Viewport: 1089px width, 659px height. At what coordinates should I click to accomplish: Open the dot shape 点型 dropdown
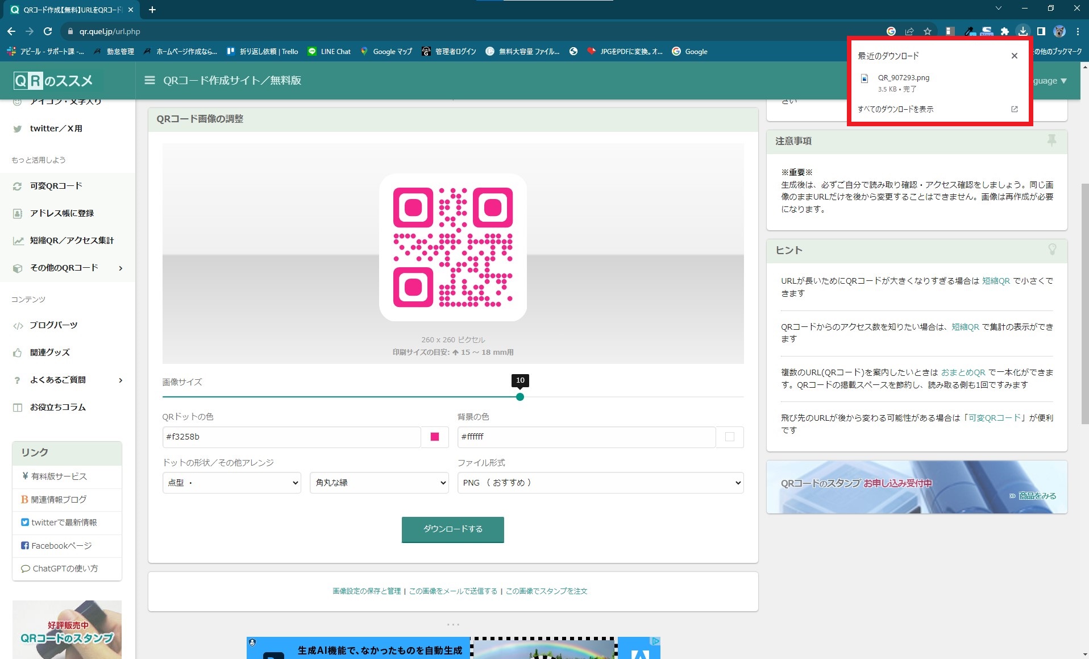(231, 483)
